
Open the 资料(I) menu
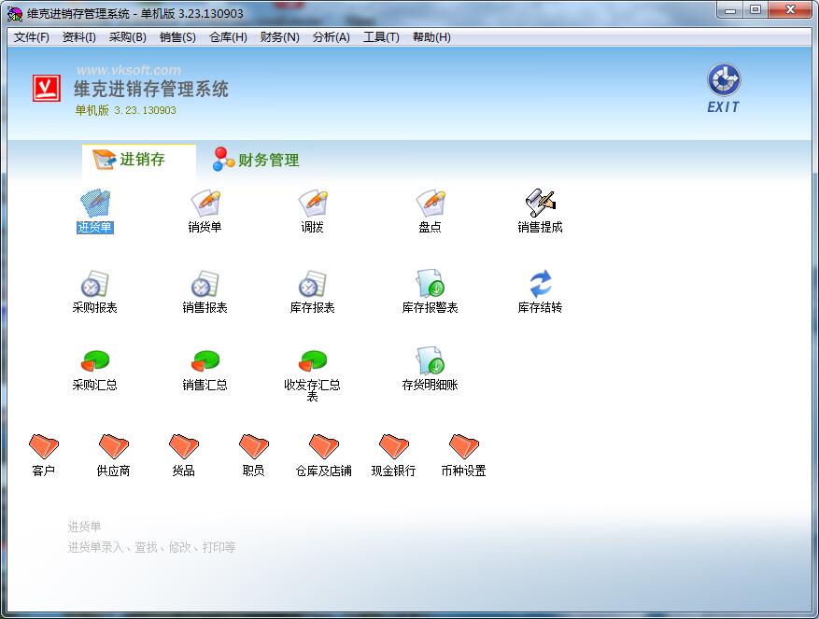[x=78, y=37]
